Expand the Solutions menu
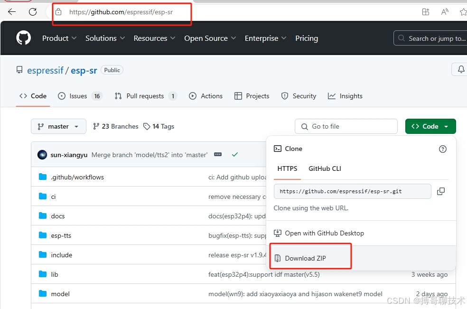The image size is (467, 309). (x=105, y=38)
